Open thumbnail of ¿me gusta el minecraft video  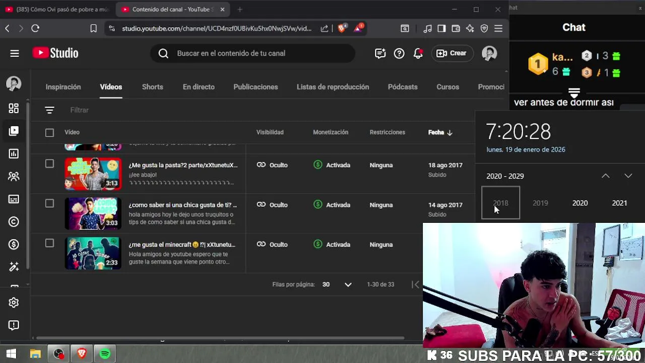[x=93, y=253]
